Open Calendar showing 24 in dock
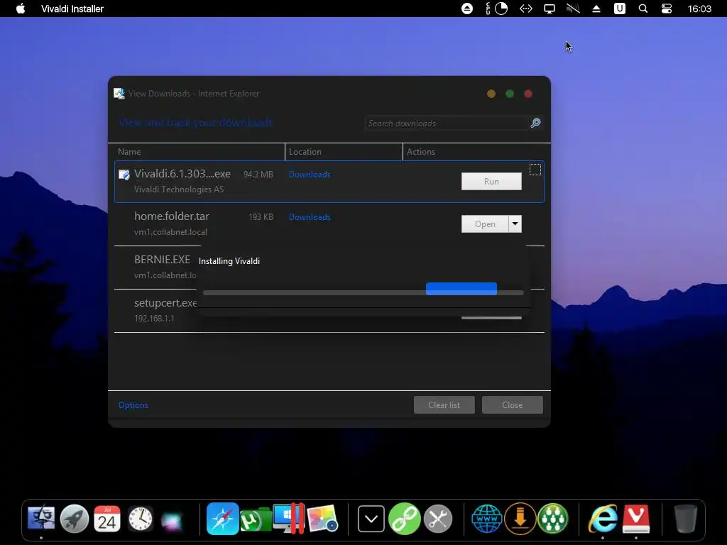 click(x=107, y=518)
